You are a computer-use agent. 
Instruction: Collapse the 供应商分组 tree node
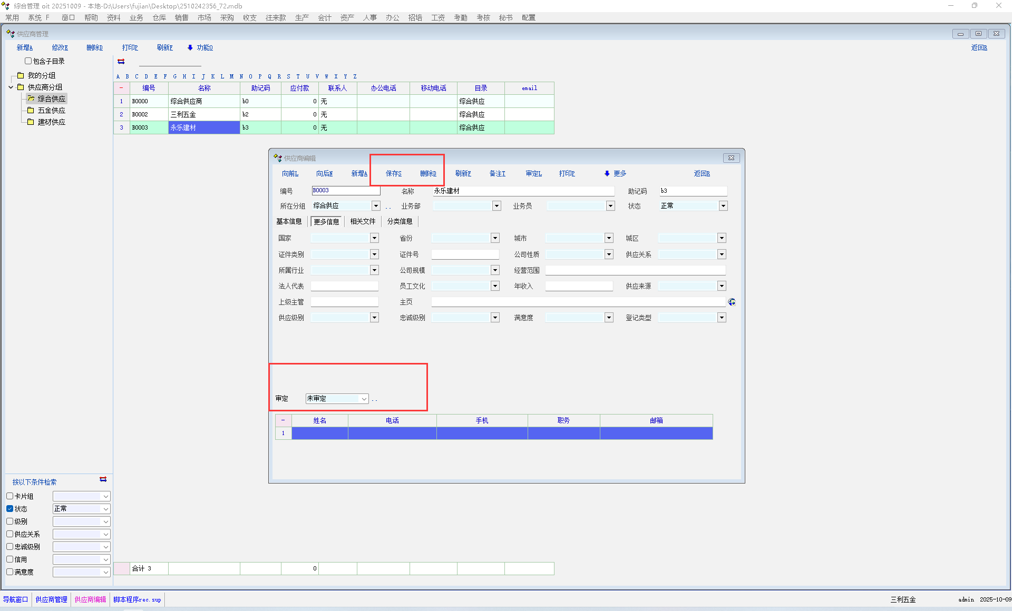tap(11, 87)
